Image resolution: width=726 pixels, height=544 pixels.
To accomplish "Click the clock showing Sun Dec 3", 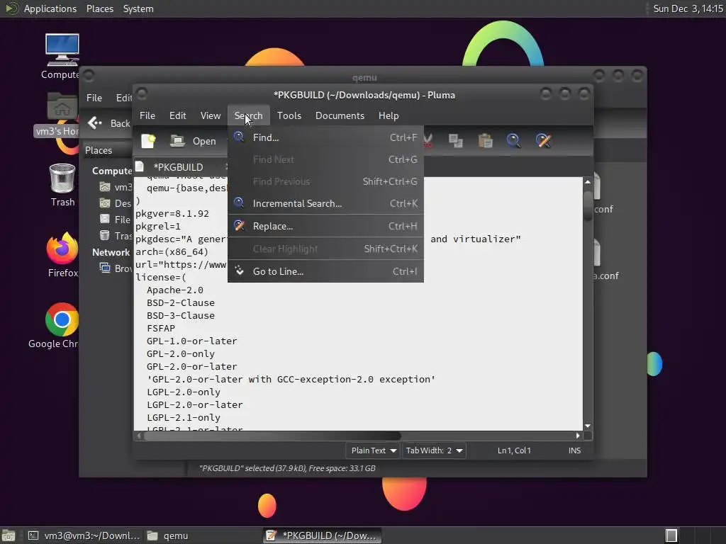I will pos(688,8).
